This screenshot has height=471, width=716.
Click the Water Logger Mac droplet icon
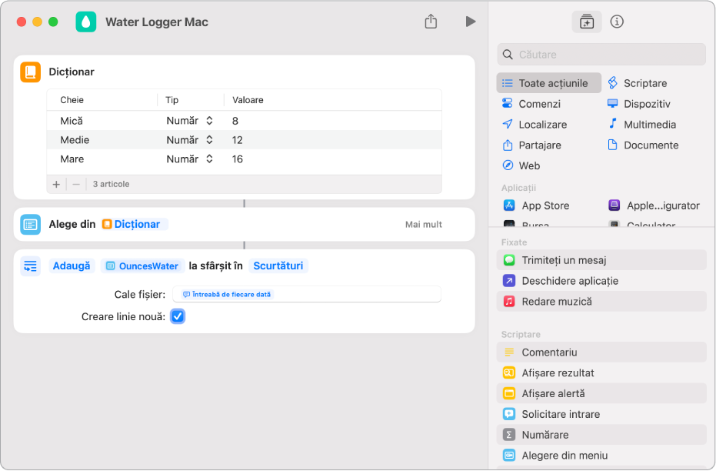(x=86, y=22)
